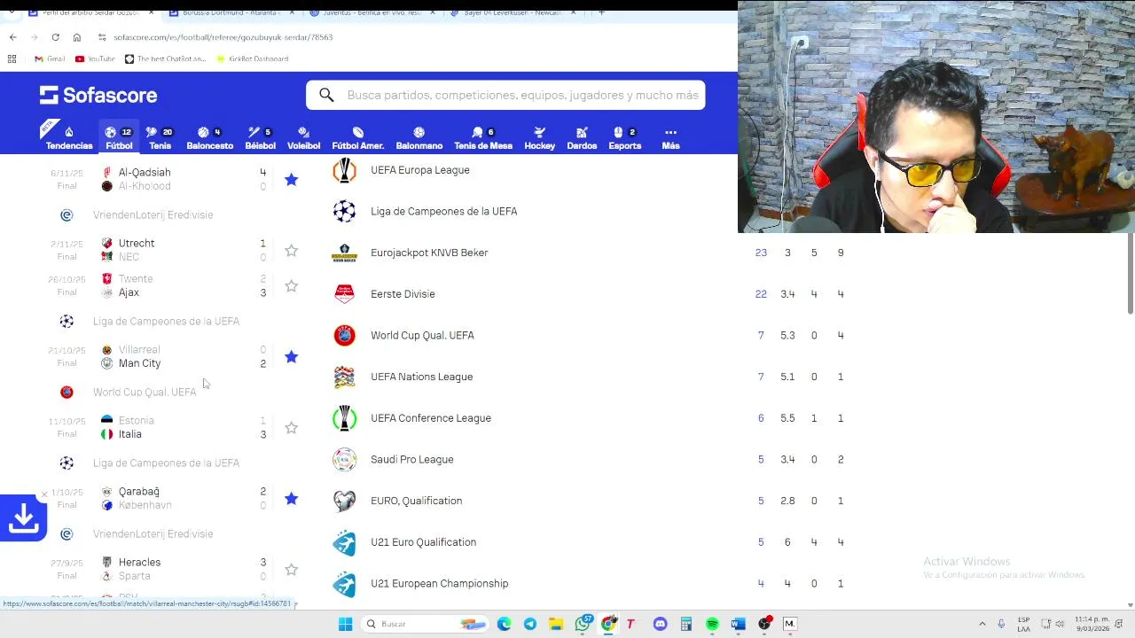This screenshot has height=638, width=1135.
Task: Close the download overlay with X
Action: click(x=44, y=495)
